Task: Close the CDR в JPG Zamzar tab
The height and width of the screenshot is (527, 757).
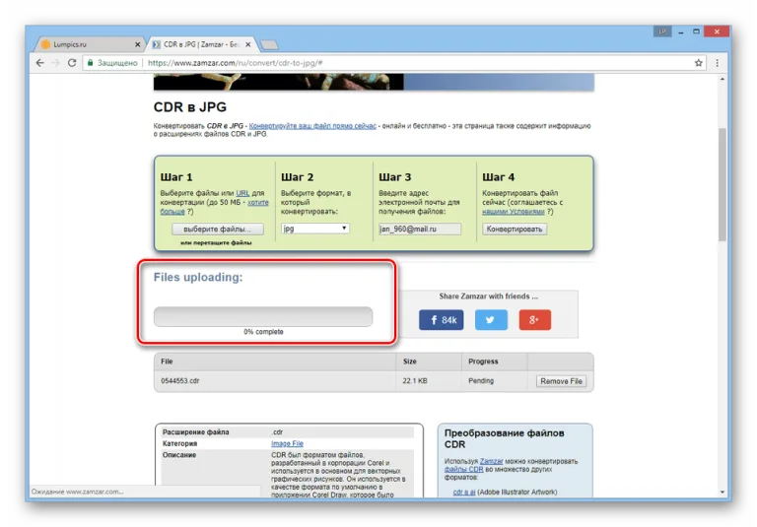Action: pos(248,44)
